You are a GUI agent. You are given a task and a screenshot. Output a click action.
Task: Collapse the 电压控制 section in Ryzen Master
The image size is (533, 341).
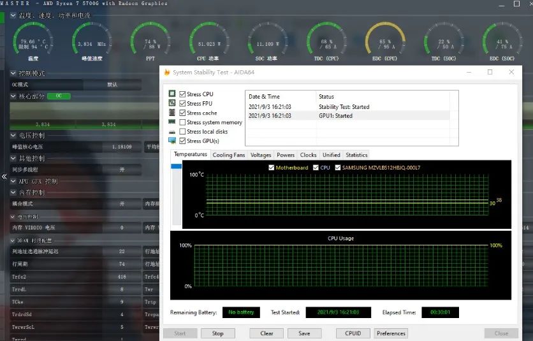[13, 135]
